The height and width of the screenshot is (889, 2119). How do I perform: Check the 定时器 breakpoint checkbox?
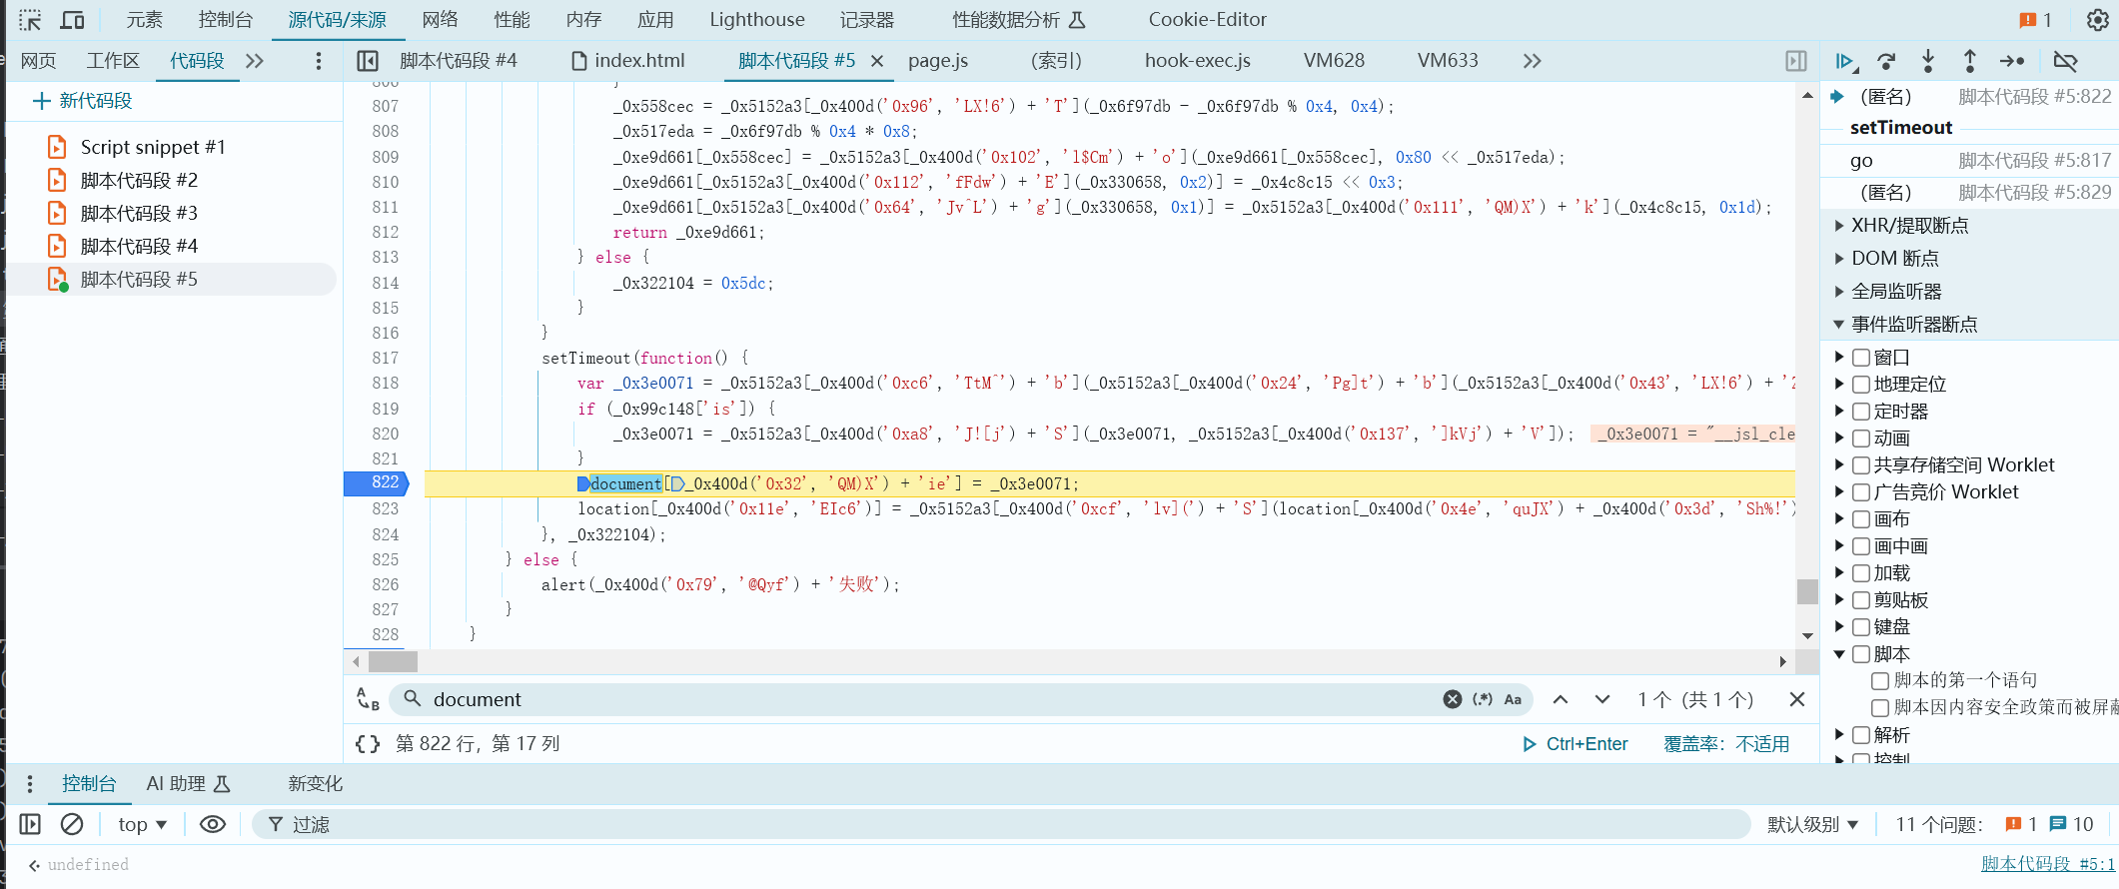coord(1861,412)
